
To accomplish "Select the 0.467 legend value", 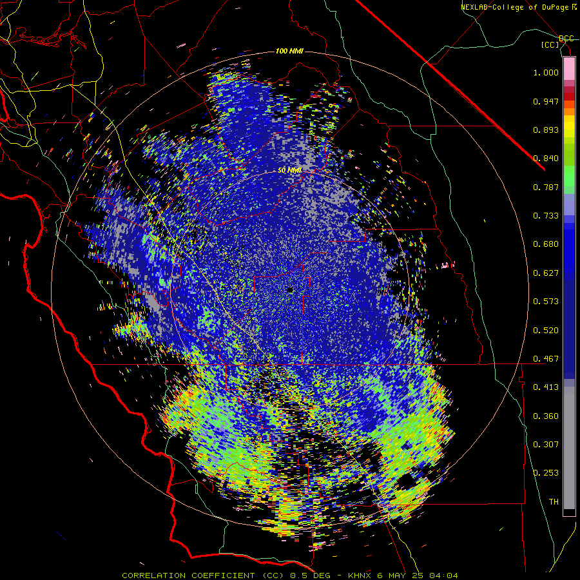I will coord(546,359).
